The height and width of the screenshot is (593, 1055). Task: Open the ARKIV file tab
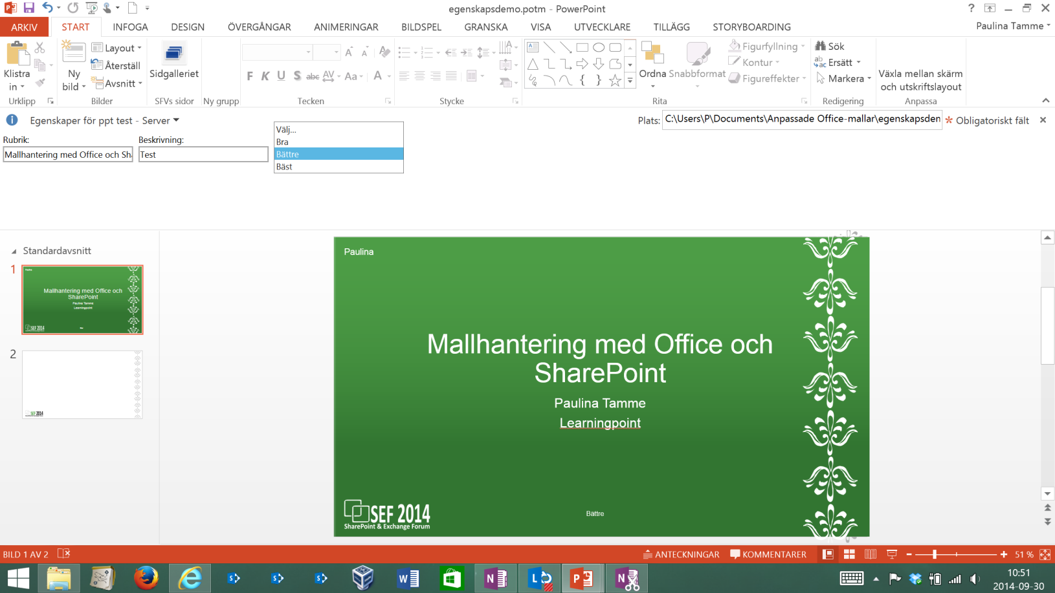[24, 27]
